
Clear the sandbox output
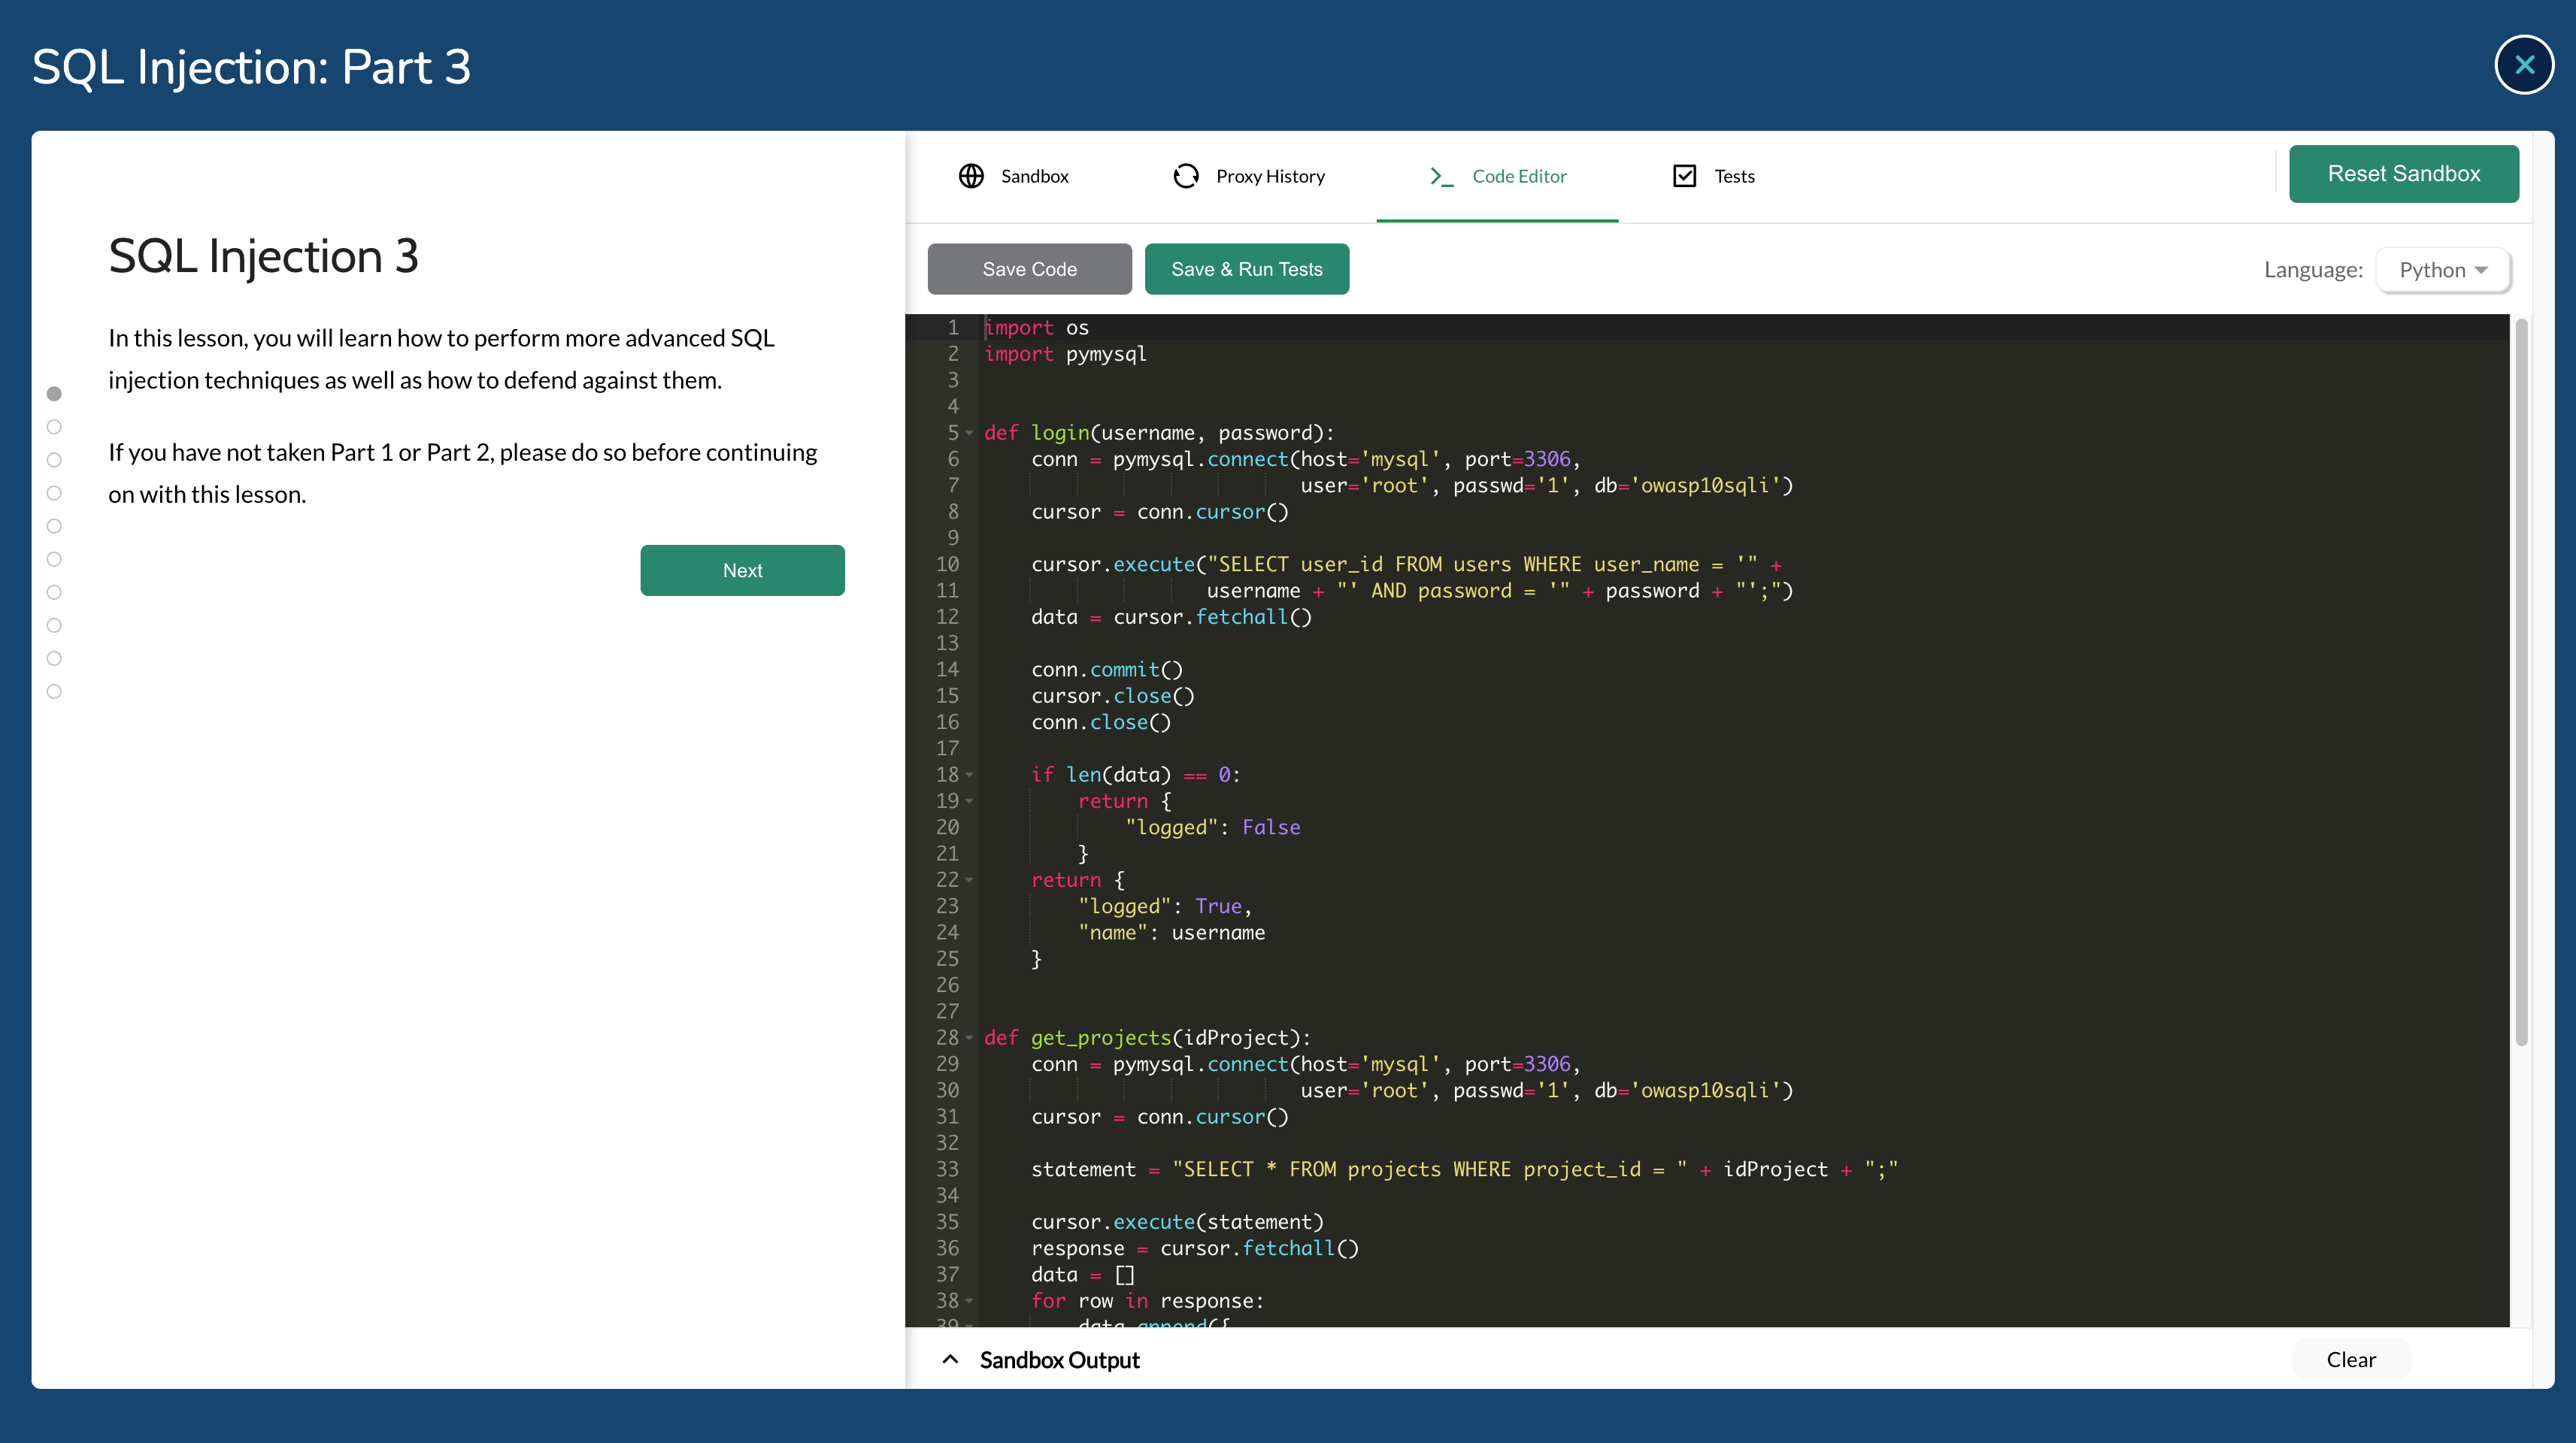(x=2350, y=1359)
